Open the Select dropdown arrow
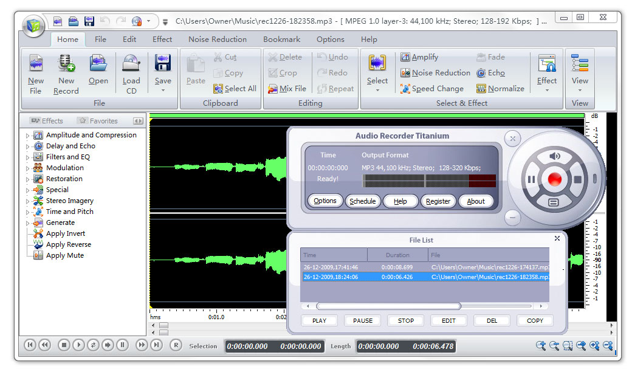 click(x=377, y=89)
